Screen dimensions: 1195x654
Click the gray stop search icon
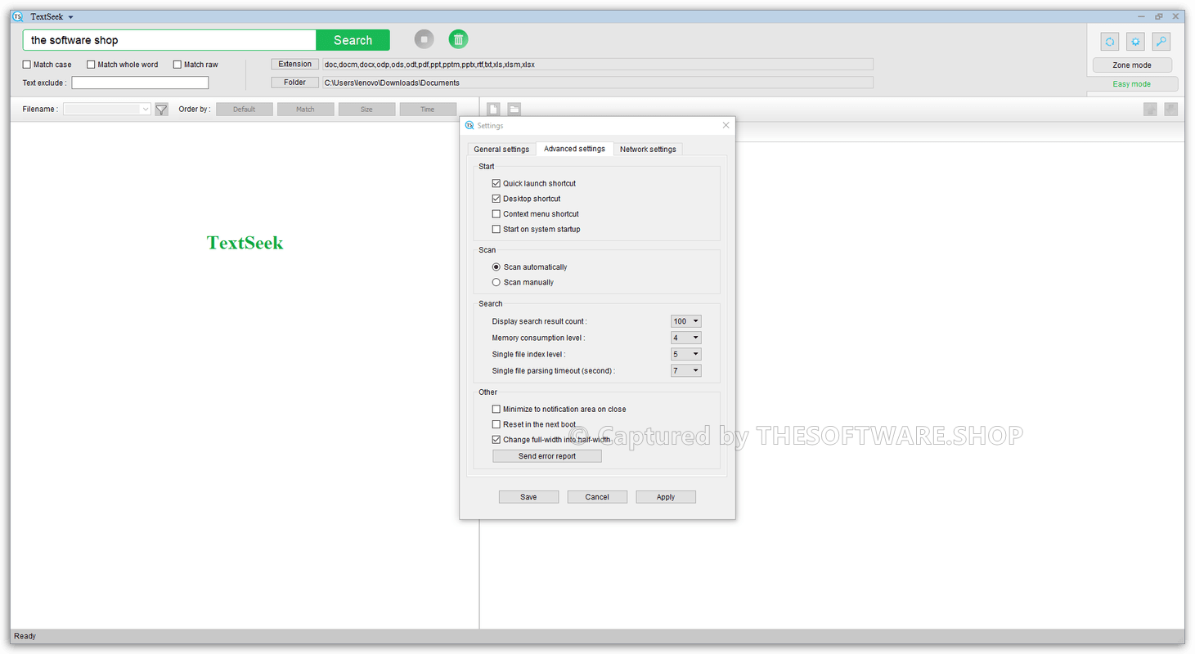[x=424, y=39]
